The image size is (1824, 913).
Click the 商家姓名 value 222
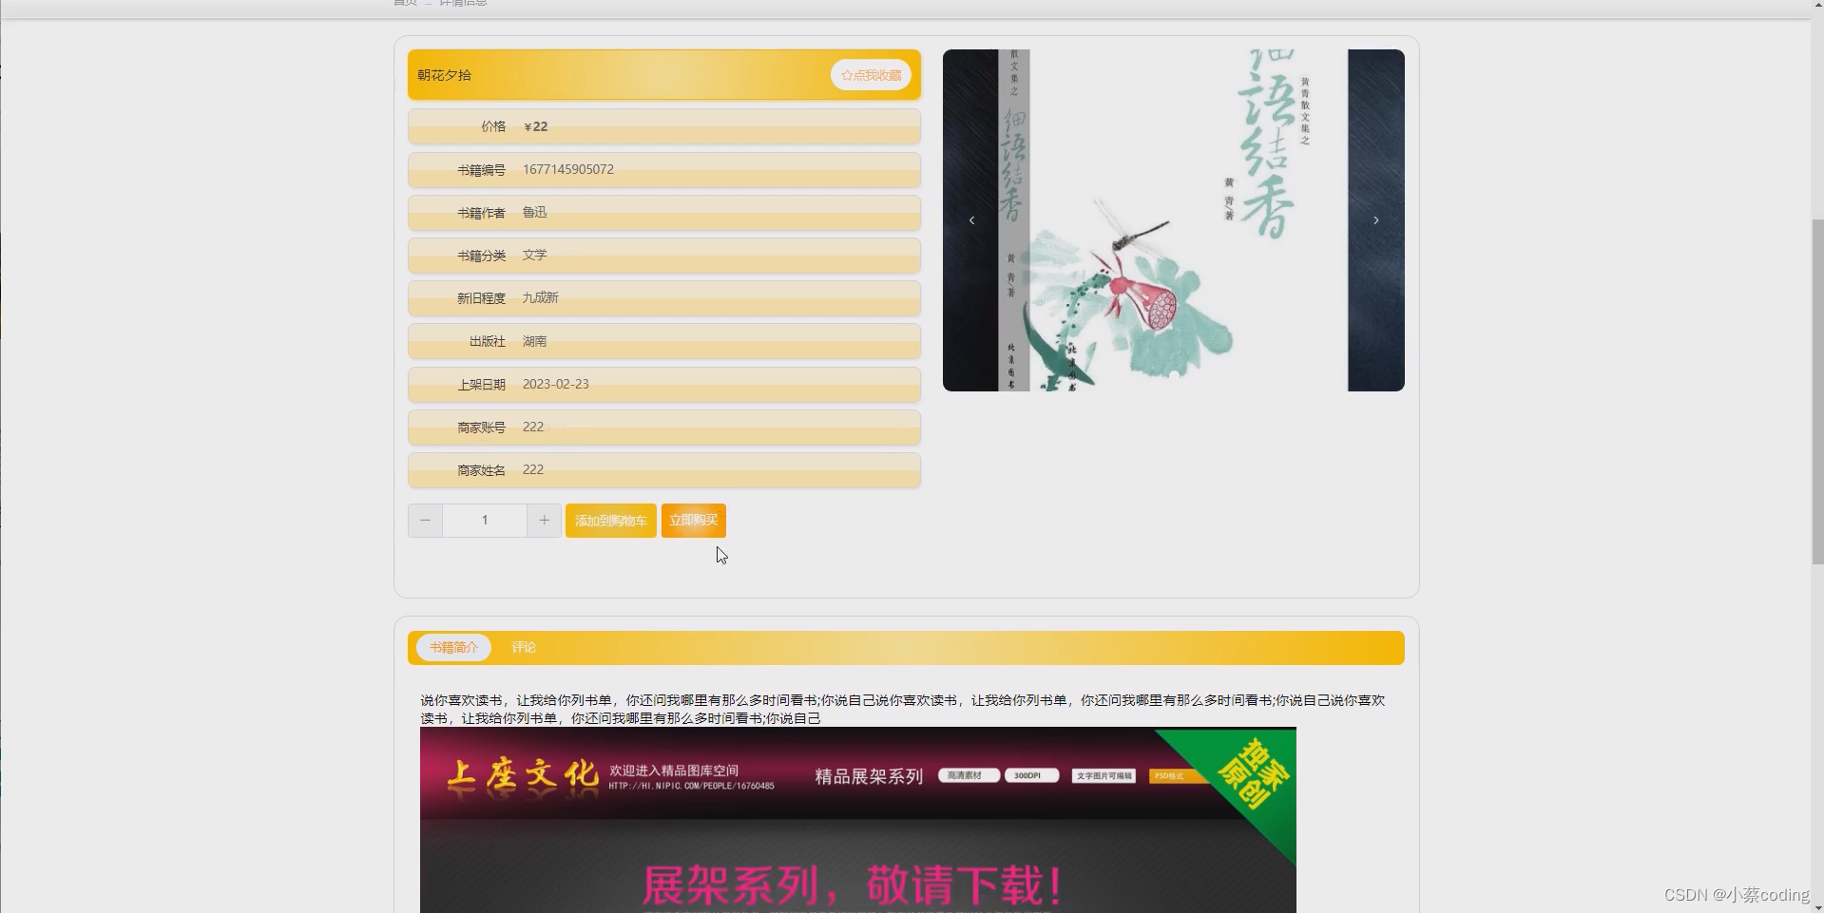tap(533, 470)
